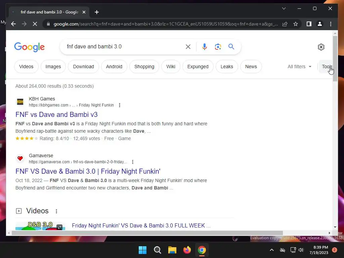
Task: Open more options for Videos section
Action: coord(56,211)
